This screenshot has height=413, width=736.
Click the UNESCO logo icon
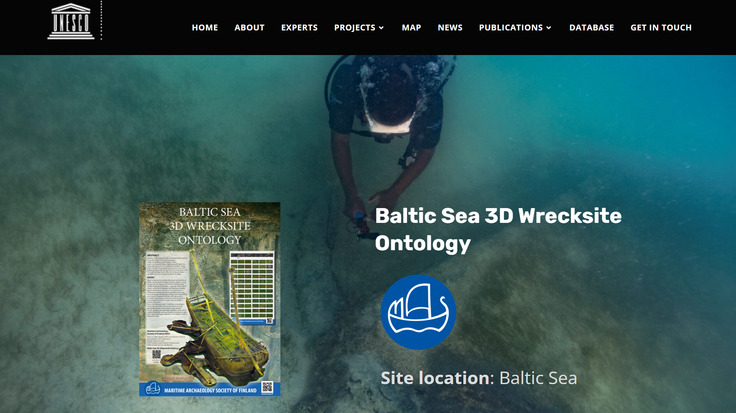pyautogui.click(x=71, y=21)
